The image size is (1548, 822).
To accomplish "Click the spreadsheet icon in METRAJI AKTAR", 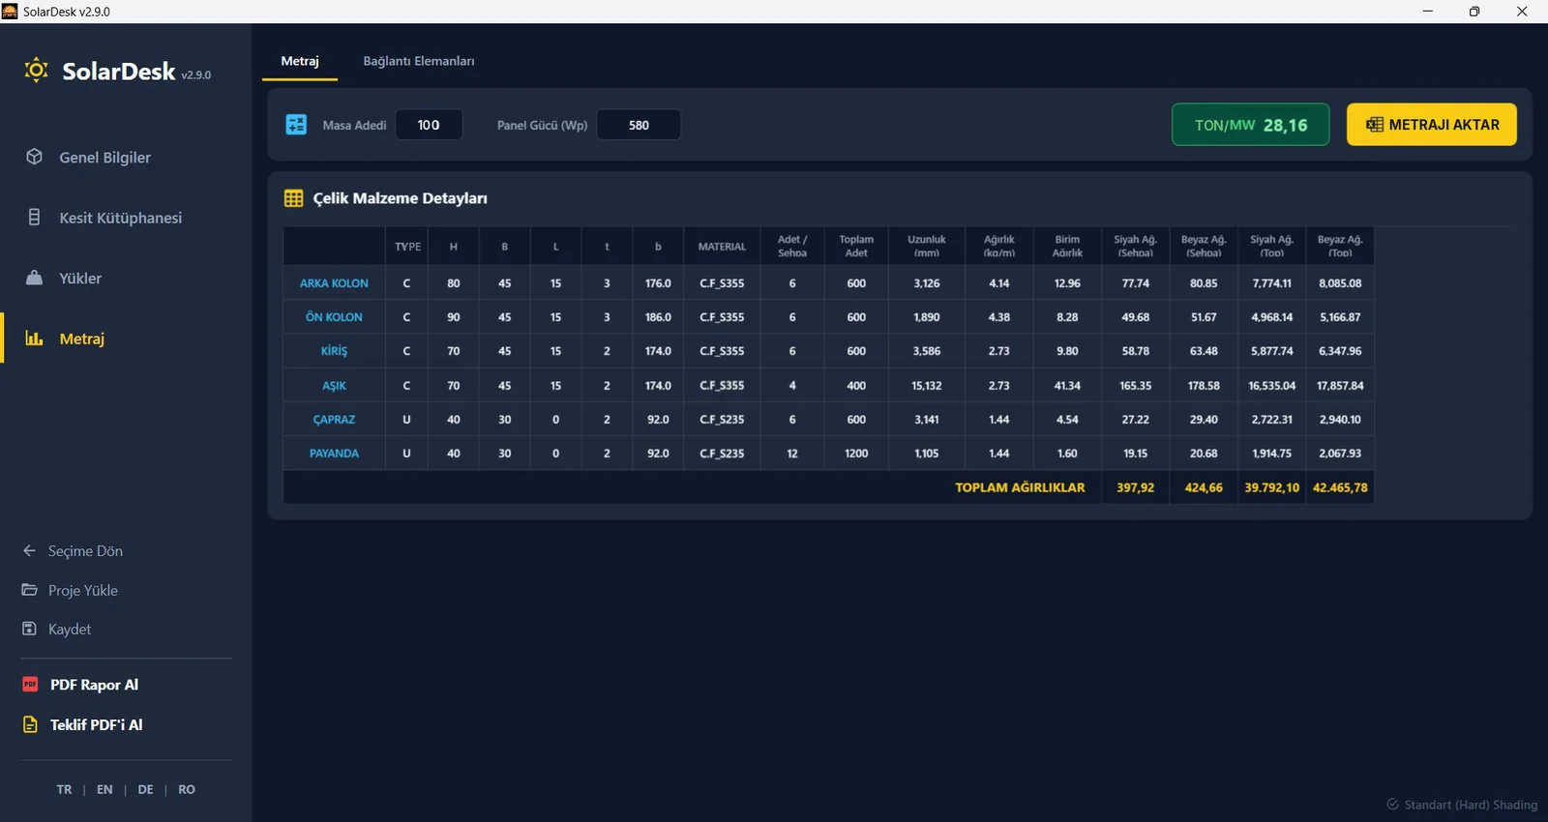I will [x=1374, y=125].
